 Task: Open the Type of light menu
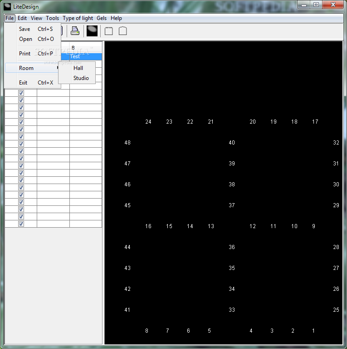click(x=78, y=18)
